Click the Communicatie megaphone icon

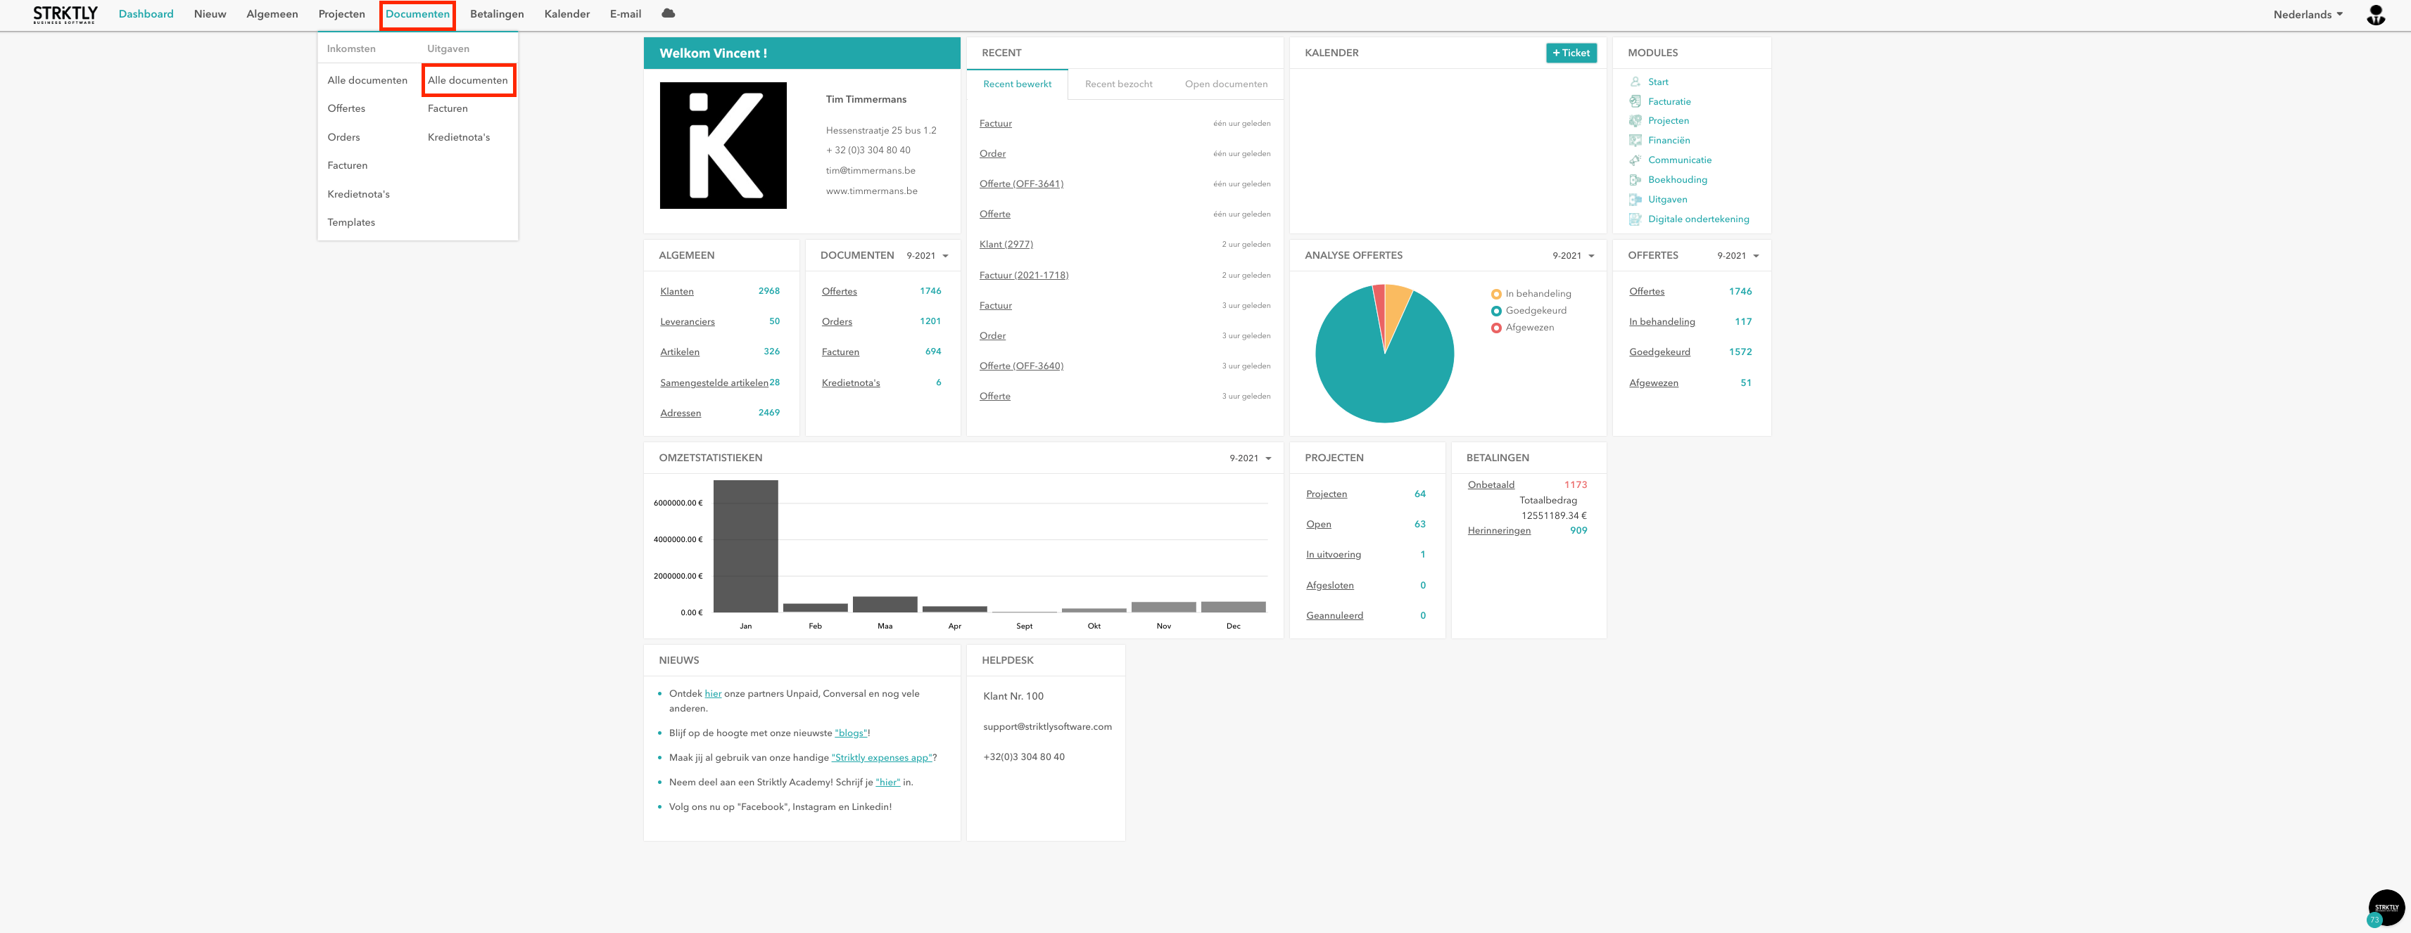click(1635, 160)
